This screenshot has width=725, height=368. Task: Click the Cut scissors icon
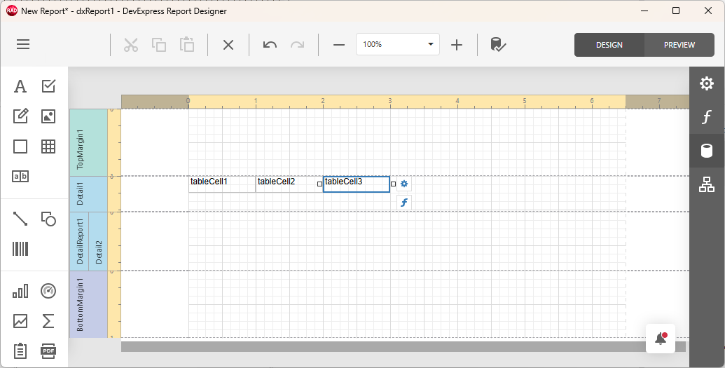pos(131,45)
